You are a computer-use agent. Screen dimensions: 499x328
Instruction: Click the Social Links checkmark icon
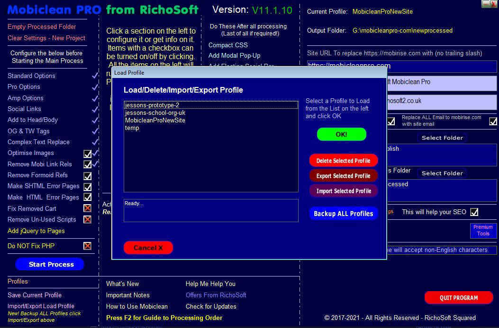(95, 109)
